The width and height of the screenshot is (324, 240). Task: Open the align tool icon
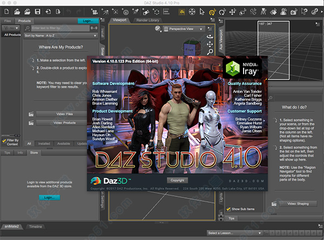(x=166, y=11)
